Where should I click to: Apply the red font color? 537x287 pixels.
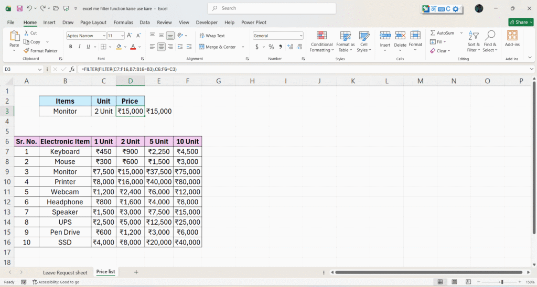[133, 47]
